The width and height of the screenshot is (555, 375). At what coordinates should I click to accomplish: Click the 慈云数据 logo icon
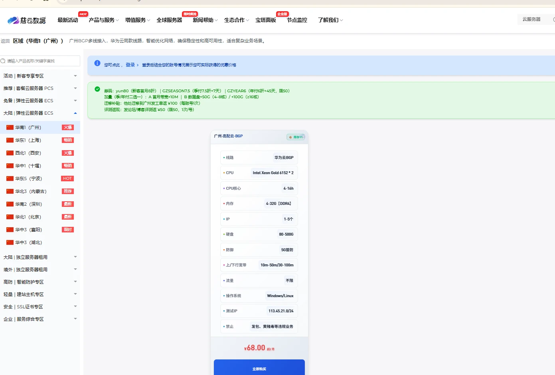(13, 20)
